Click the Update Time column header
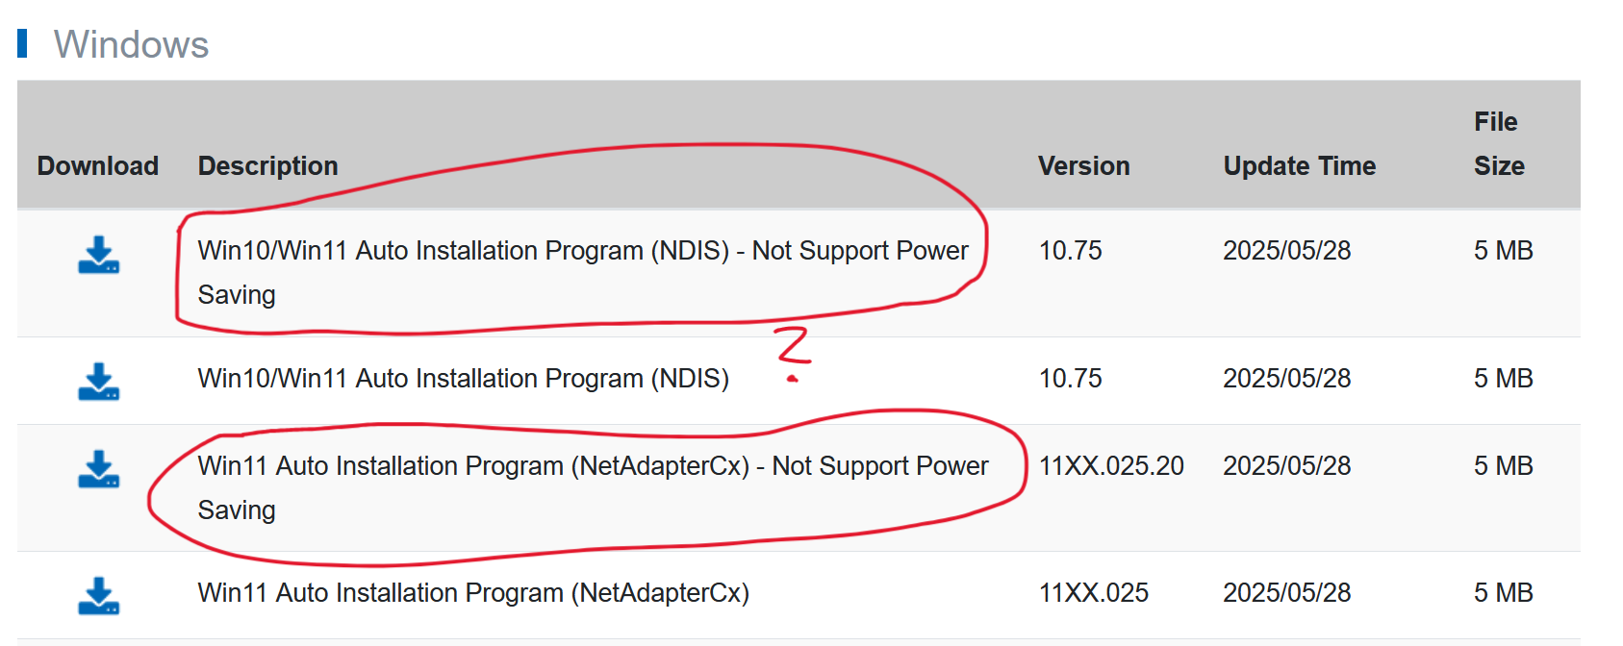Viewport: 1623px width, 646px height. pyautogui.click(x=1299, y=166)
